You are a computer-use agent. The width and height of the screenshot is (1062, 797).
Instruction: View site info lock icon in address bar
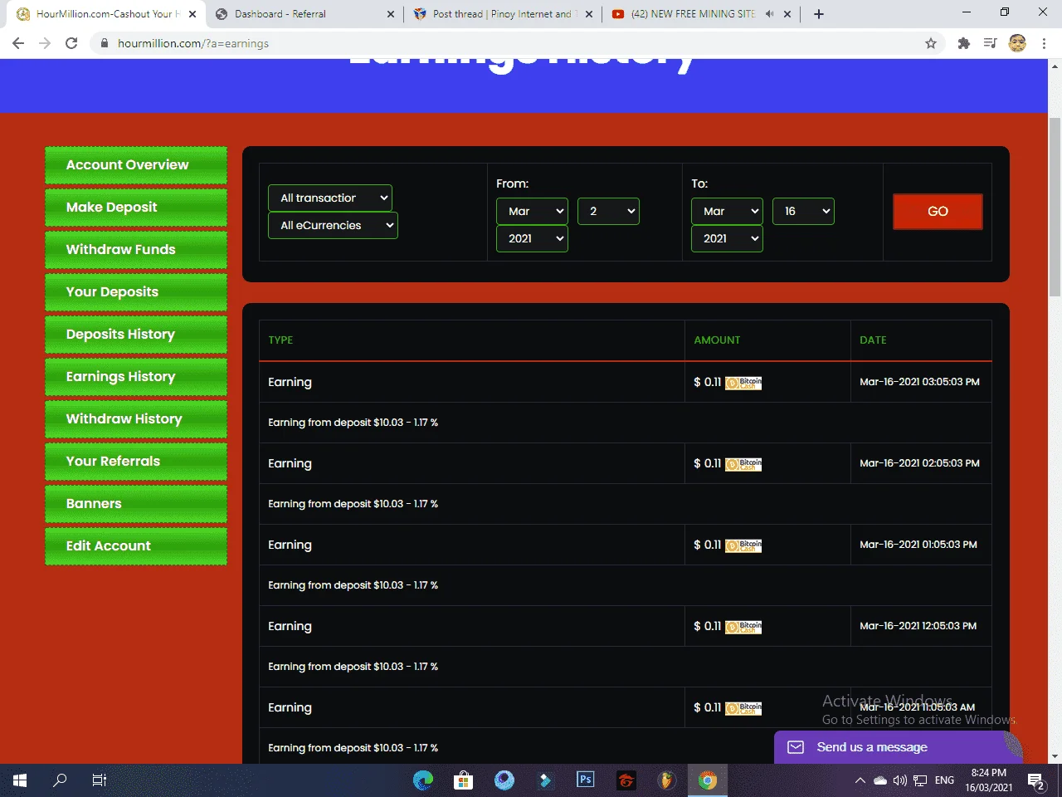[105, 43]
